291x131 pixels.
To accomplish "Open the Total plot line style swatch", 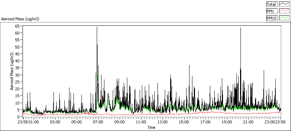I will [284, 4].
